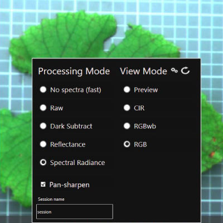
Task: Select Reflectance processing mode
Action: point(43,144)
